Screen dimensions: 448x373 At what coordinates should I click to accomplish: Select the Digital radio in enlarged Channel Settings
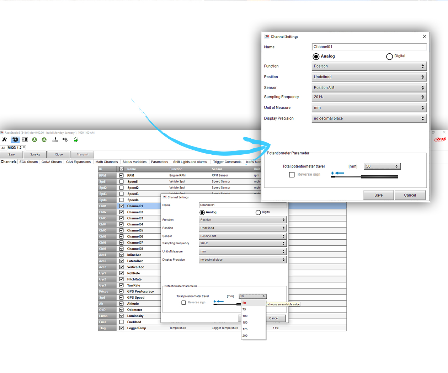389,57
